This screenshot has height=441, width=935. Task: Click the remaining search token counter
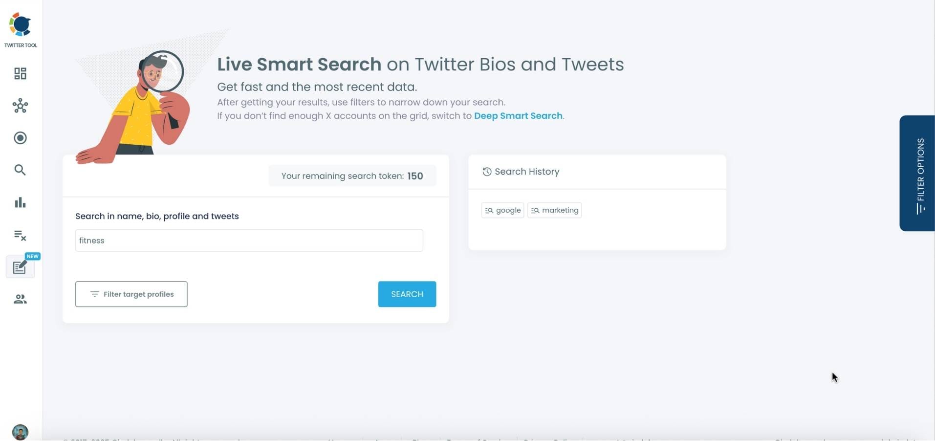[x=352, y=176]
